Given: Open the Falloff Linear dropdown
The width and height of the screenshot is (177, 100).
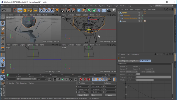Looking at the screenshot, I should click(x=132, y=72).
